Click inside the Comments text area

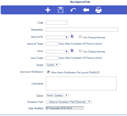[x=81, y=84]
